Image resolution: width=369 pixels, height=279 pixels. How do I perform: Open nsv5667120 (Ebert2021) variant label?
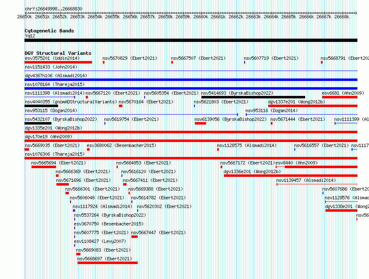pos(113,93)
